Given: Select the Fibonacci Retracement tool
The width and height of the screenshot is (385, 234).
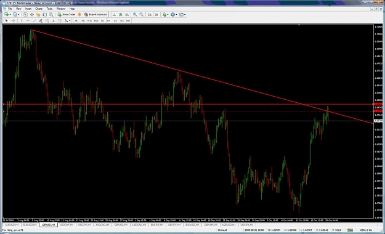Looking at the screenshot, I should pos(47,20).
